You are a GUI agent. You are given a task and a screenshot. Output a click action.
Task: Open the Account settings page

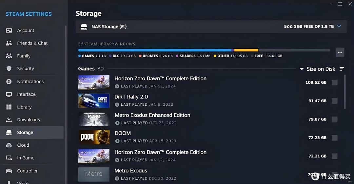click(x=32, y=30)
